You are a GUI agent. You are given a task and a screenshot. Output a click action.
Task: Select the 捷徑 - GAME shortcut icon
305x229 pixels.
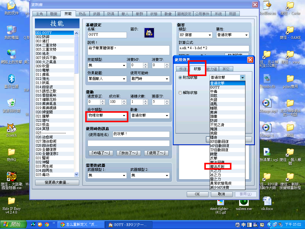click(x=290, y=32)
